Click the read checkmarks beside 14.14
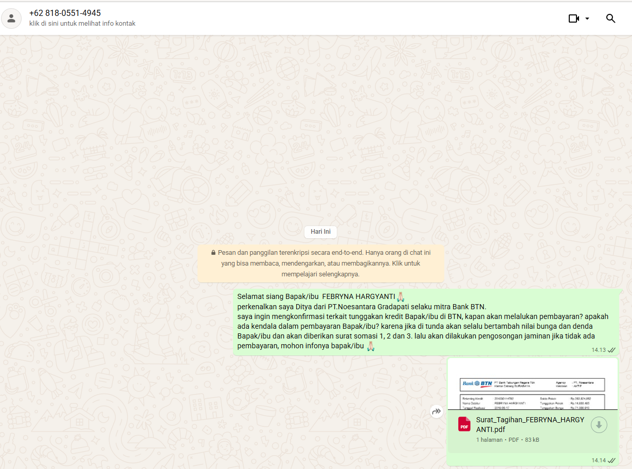This screenshot has width=632, height=469. coord(611,460)
